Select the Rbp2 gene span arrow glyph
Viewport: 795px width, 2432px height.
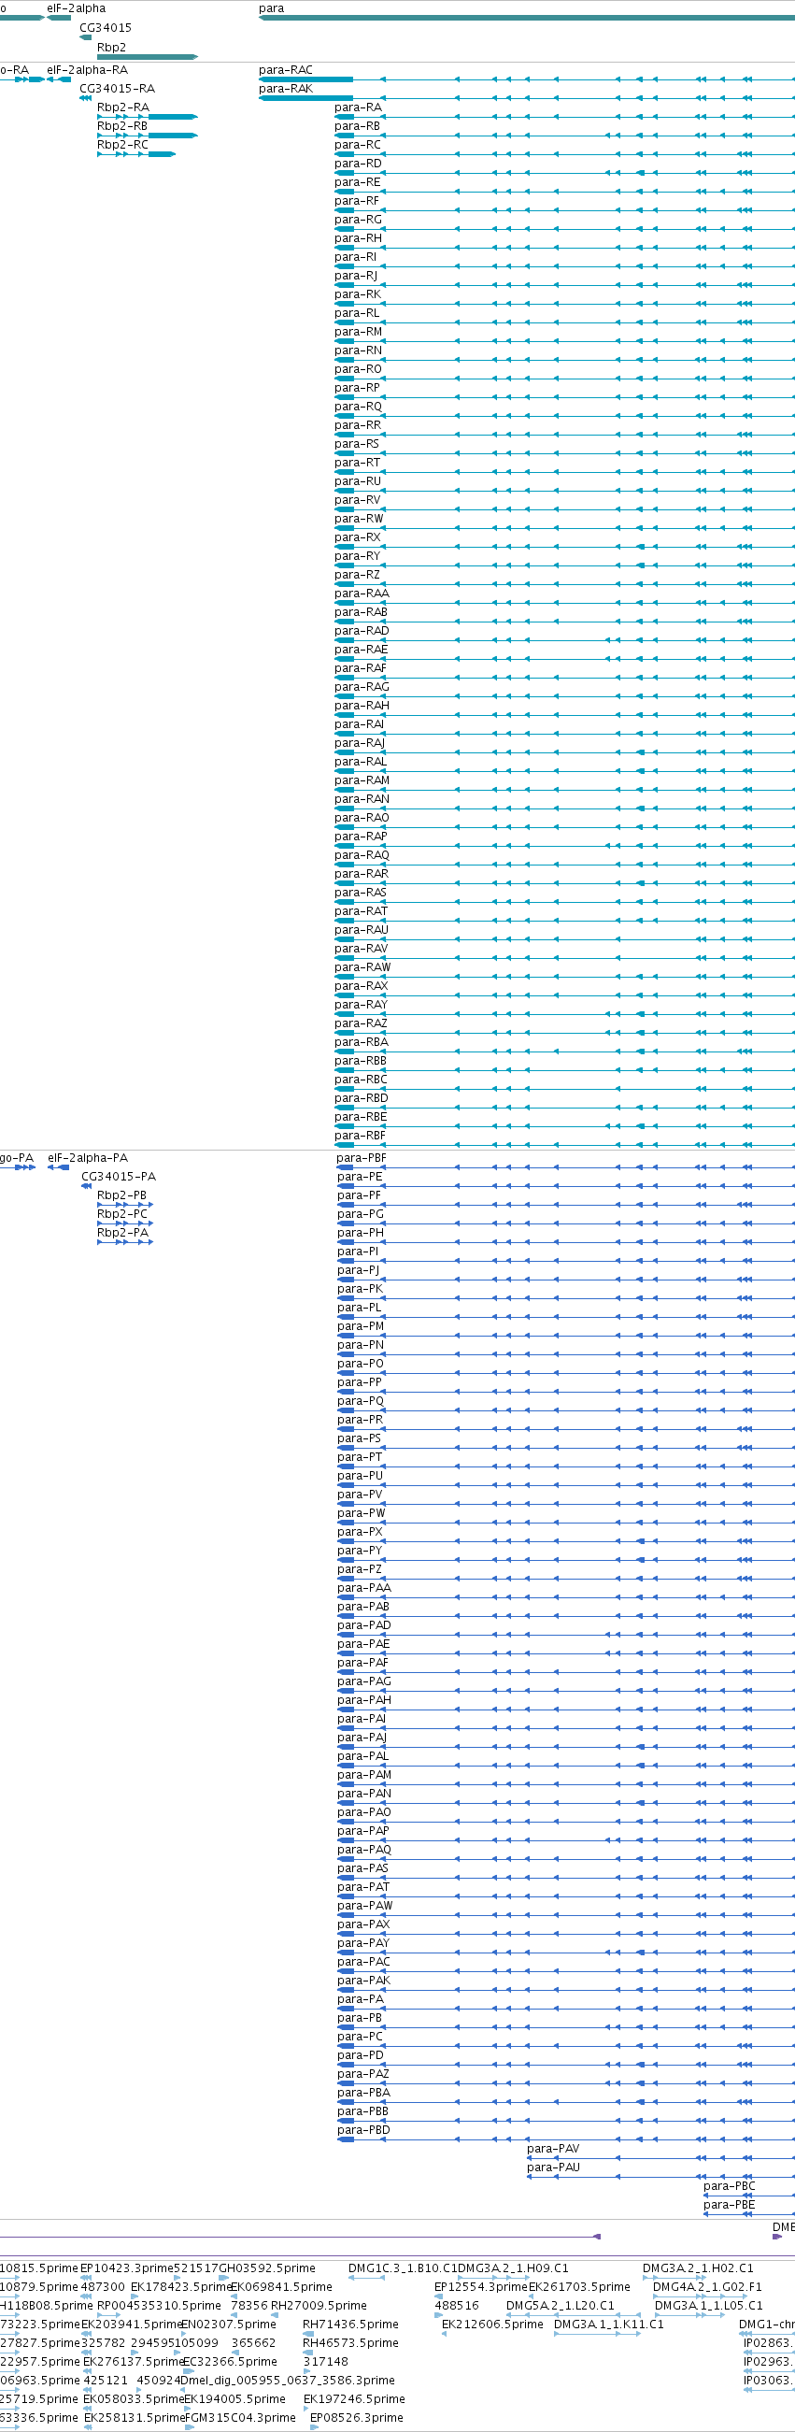tap(148, 57)
